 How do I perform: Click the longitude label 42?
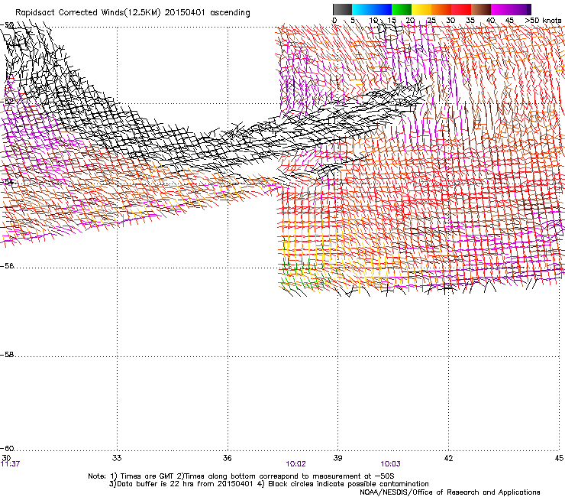click(448, 458)
